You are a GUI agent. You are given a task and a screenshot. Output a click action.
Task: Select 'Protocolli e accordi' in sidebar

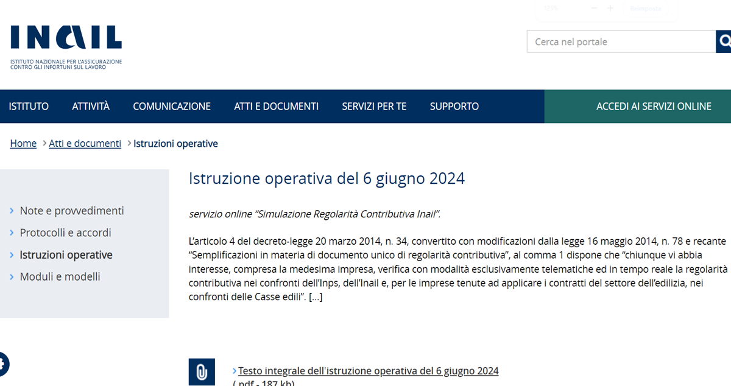tap(65, 233)
